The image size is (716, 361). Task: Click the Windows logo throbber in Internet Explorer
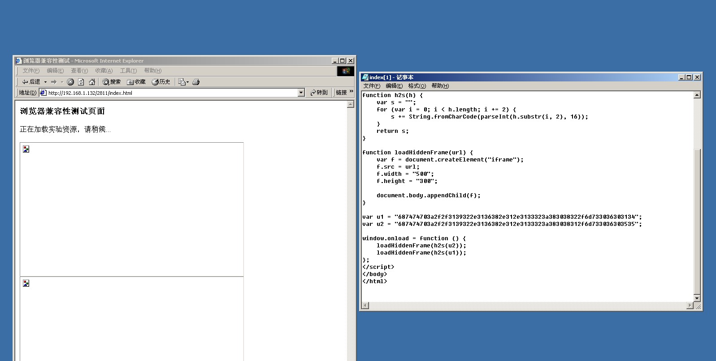[346, 71]
